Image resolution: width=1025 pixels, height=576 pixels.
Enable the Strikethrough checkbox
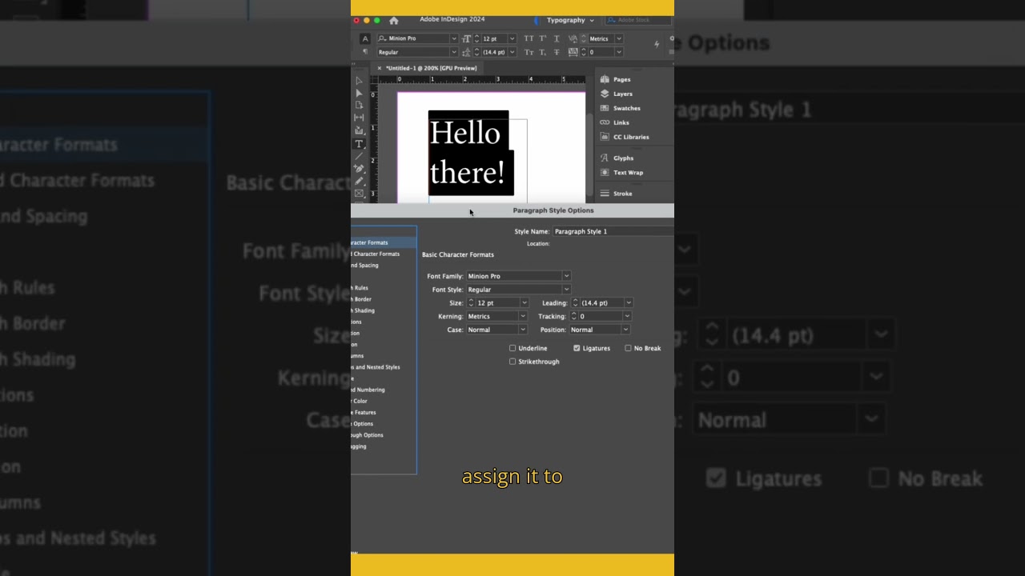pyautogui.click(x=512, y=362)
